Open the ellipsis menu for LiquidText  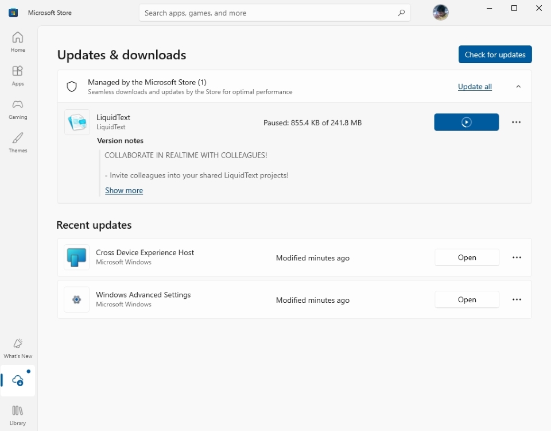tap(516, 122)
